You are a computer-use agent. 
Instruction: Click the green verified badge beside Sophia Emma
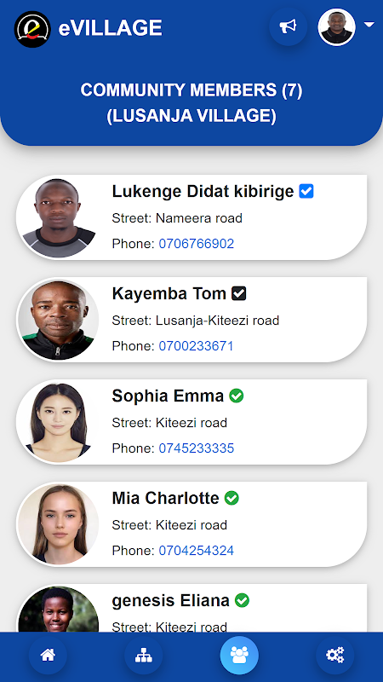[237, 396]
